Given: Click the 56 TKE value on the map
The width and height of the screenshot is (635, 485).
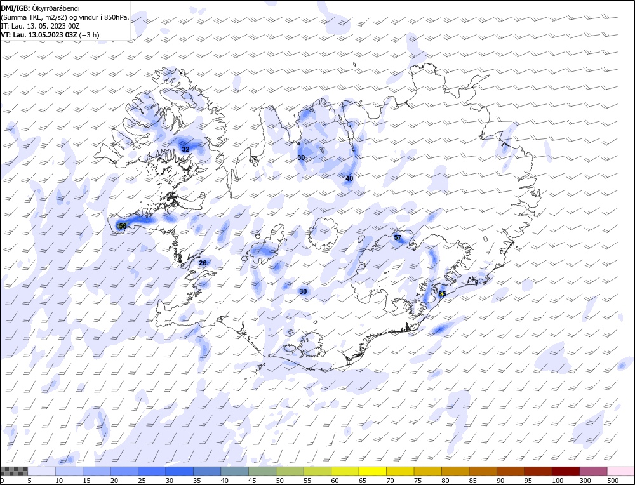Looking at the screenshot, I should [x=123, y=226].
